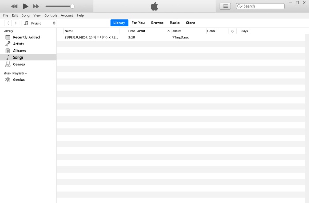
Task: Select Recently Added in sidebar
Action: 28,37
